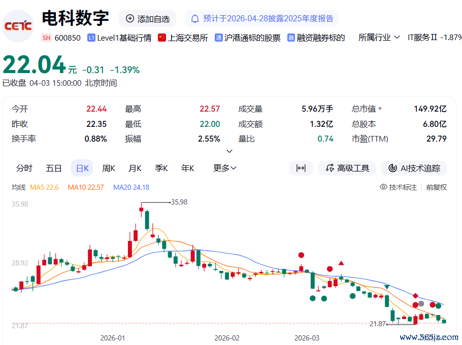Viewport: 462px width, 345px height.
Task: Open AI技术追踪 tracking
Action: 414,168
